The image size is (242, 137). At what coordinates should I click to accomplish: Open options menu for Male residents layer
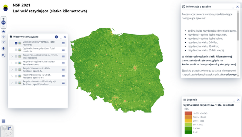[x=63, y=57]
